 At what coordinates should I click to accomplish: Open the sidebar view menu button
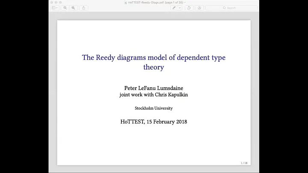point(54,8)
